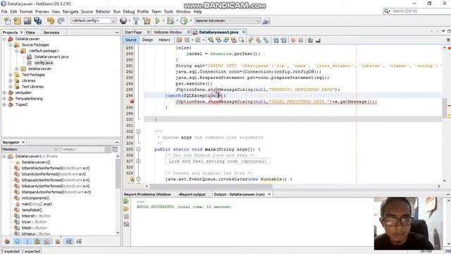Screen dimensions: 451x254
Task: Close the DataKaryawan1.java tab
Action: click(244, 32)
